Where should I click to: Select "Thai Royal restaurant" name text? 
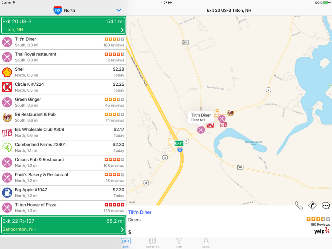coord(36,54)
